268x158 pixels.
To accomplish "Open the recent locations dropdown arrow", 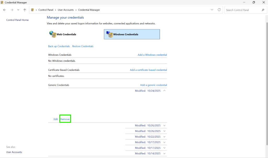I will pos(18,10).
